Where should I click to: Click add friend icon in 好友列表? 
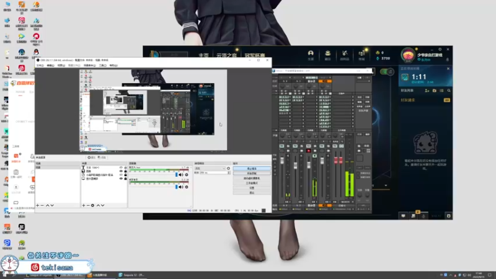pos(427,91)
